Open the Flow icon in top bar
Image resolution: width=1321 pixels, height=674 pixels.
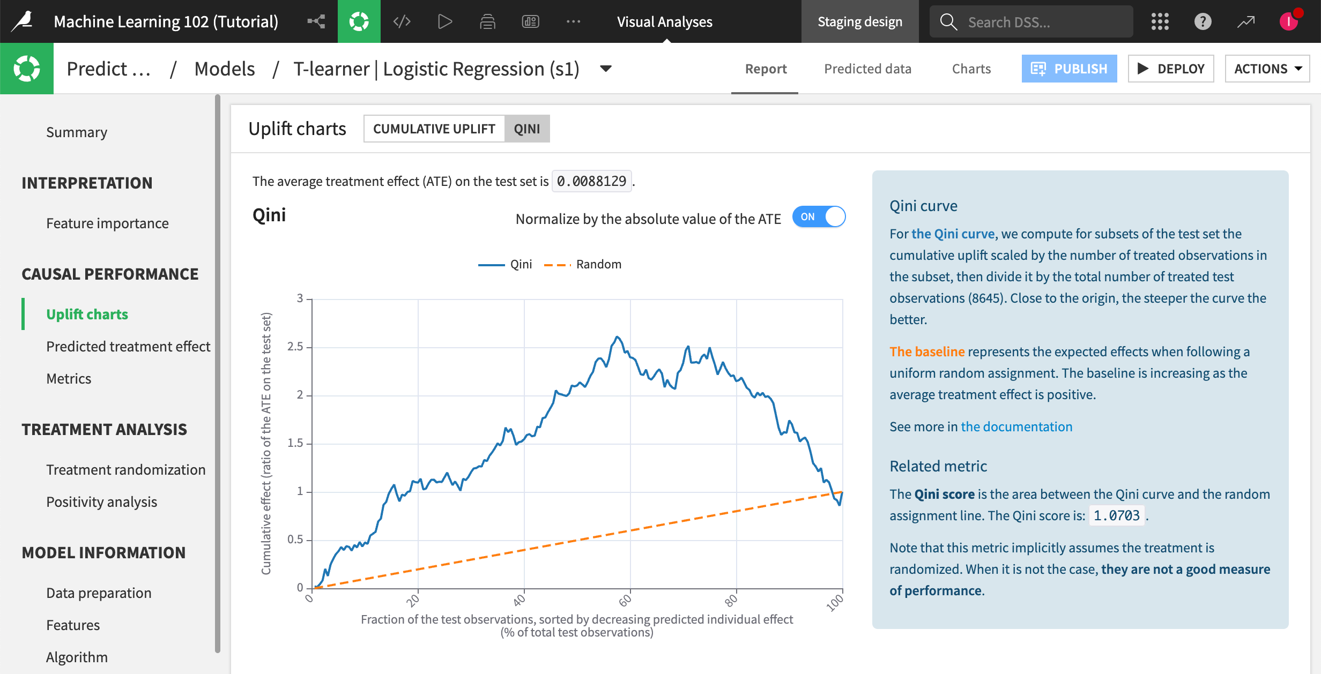point(316,21)
